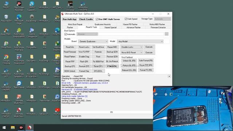Click Execute beside Disable Locks
The image size is (233, 131).
[x=149, y=47]
